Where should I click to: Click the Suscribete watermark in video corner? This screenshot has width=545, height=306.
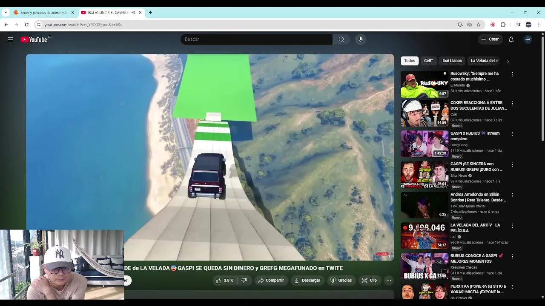382,254
